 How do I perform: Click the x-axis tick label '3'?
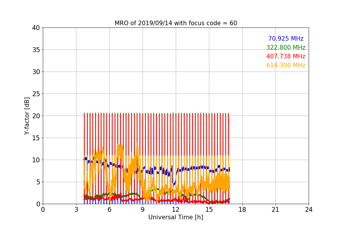76,210
